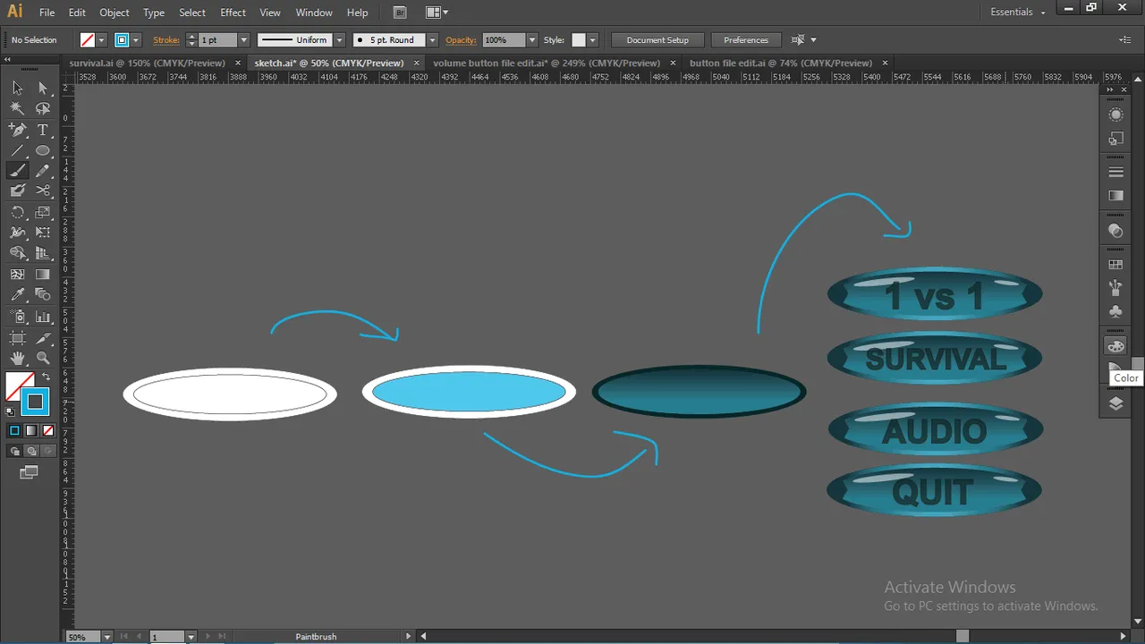Open the Stroke panel icon
1145x644 pixels.
click(1115, 172)
